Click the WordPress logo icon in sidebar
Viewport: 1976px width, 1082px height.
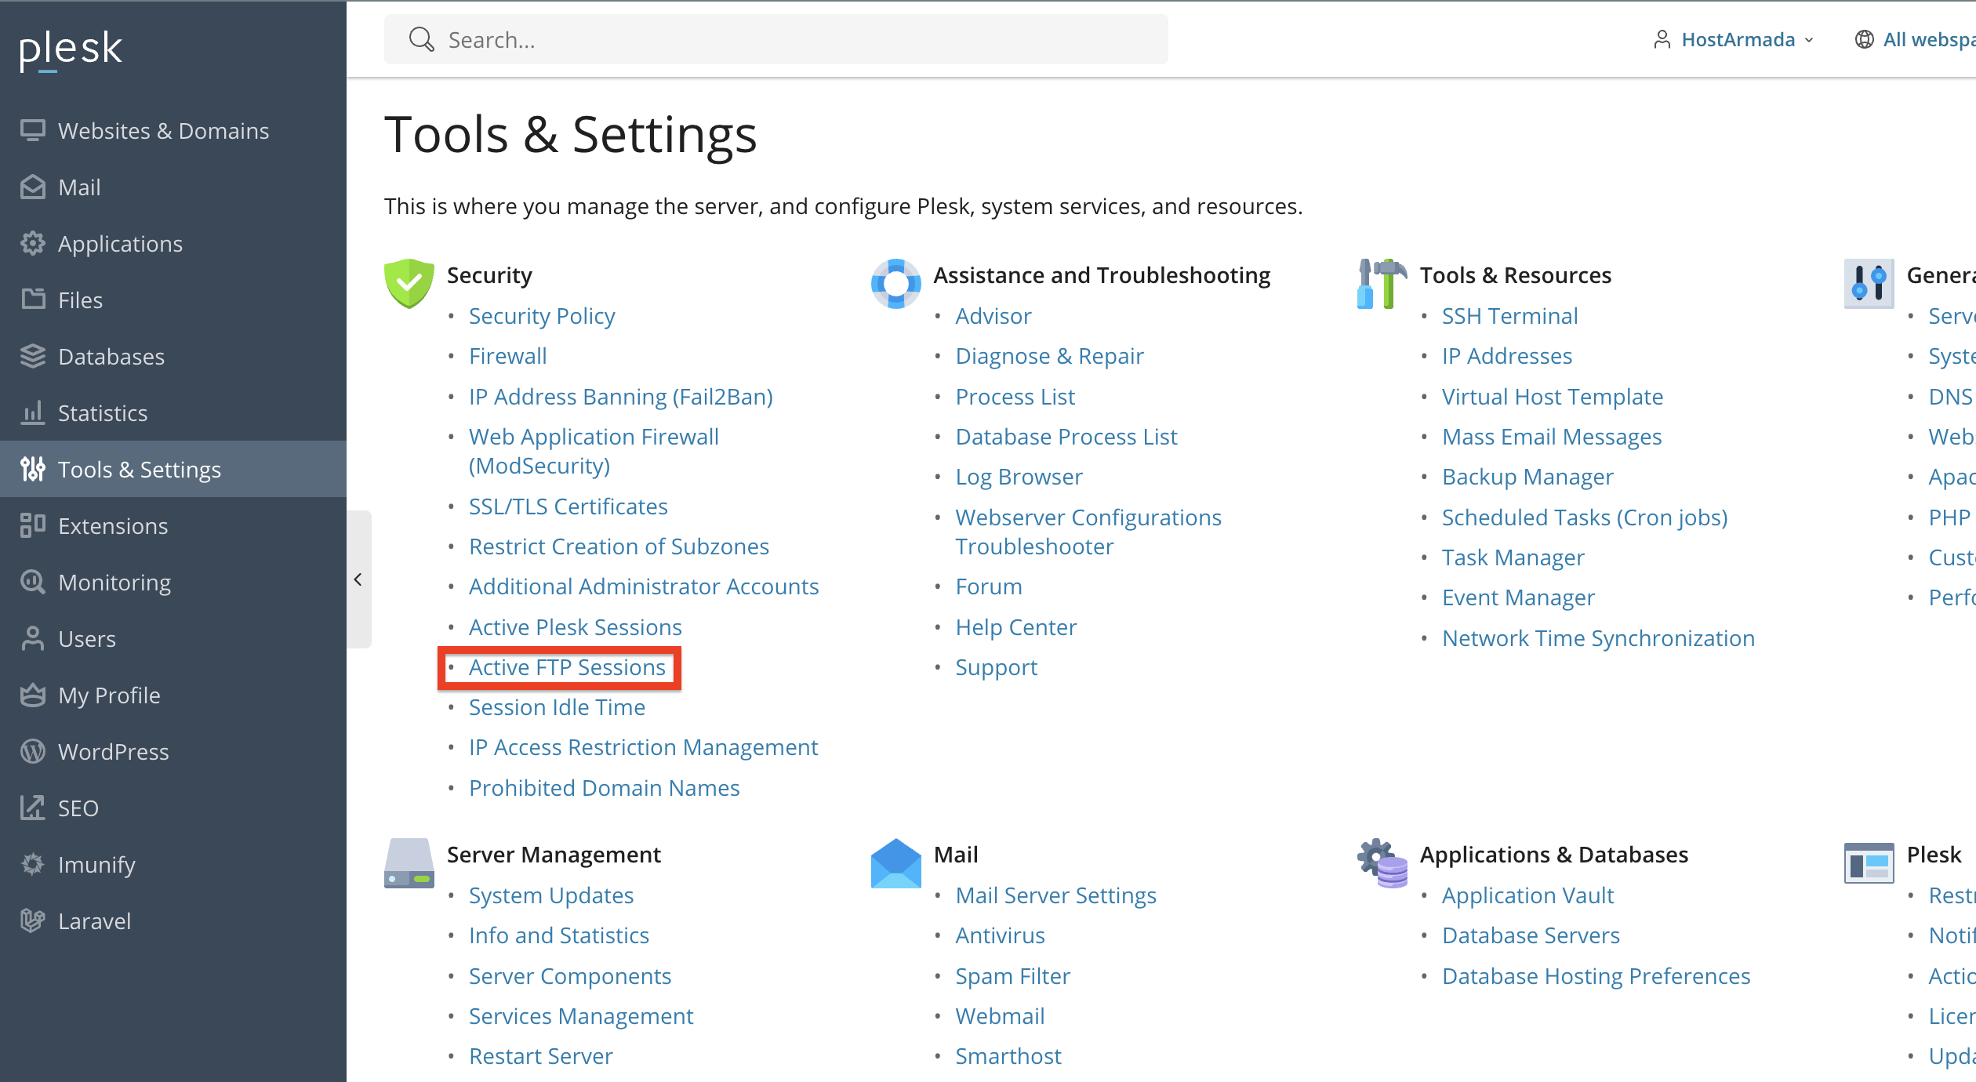(x=33, y=751)
